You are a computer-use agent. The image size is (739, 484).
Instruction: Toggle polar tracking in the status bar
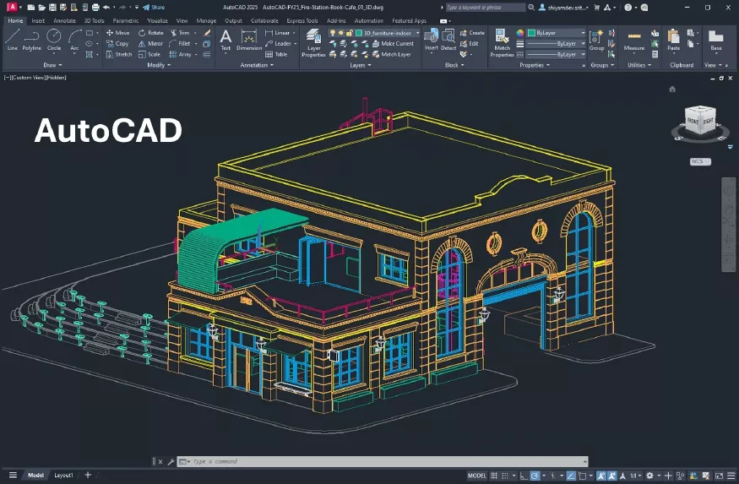click(535, 476)
